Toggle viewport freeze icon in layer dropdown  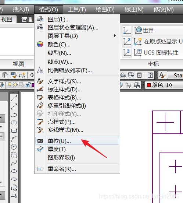click(x=21, y=85)
